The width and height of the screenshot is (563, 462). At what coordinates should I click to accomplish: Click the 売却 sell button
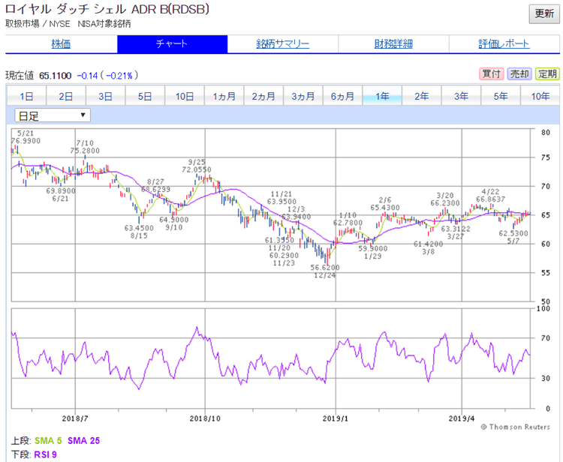(519, 74)
